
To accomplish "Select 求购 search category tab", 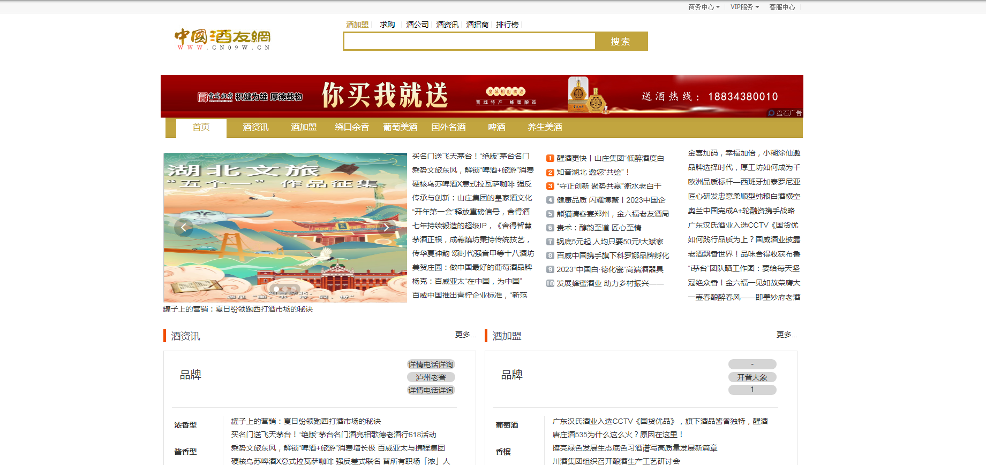I will [x=387, y=25].
